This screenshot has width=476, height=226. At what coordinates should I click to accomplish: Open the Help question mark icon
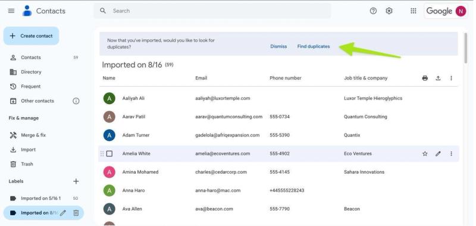point(373,11)
